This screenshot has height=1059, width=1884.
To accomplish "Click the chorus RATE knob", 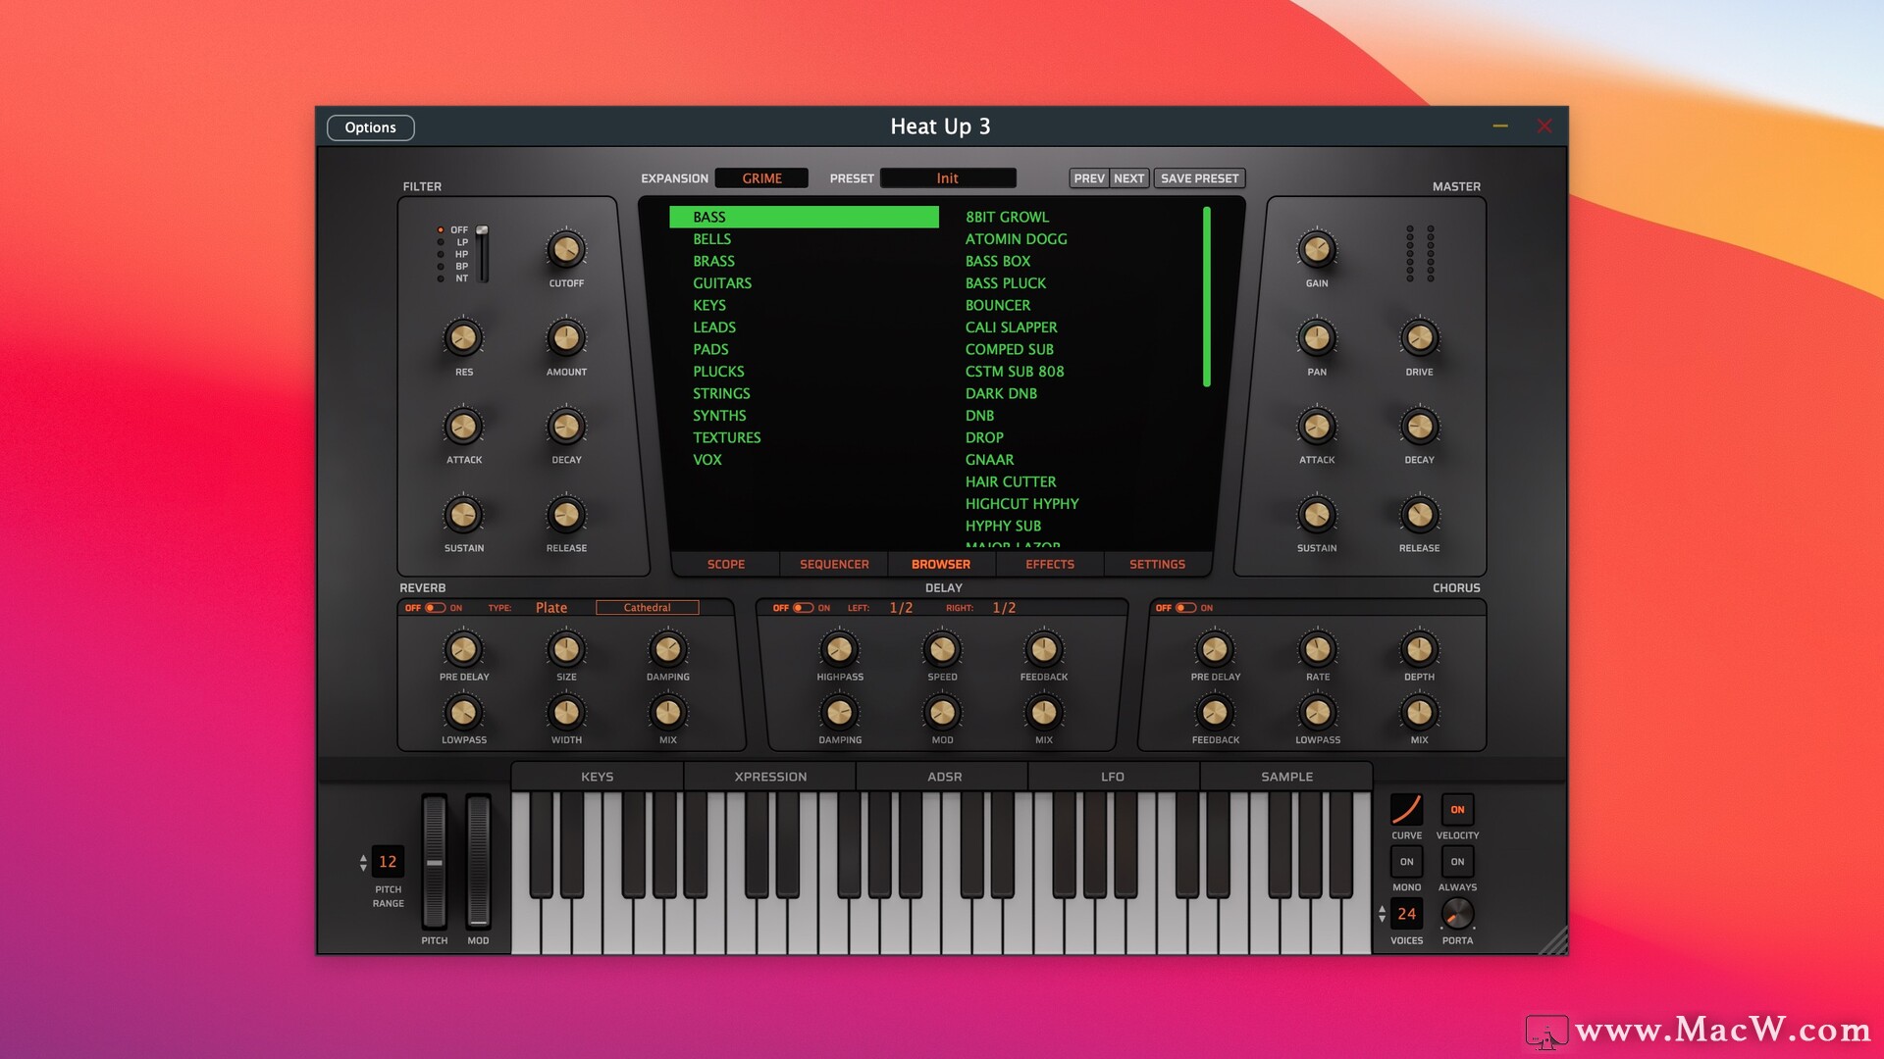I will click(x=1318, y=649).
